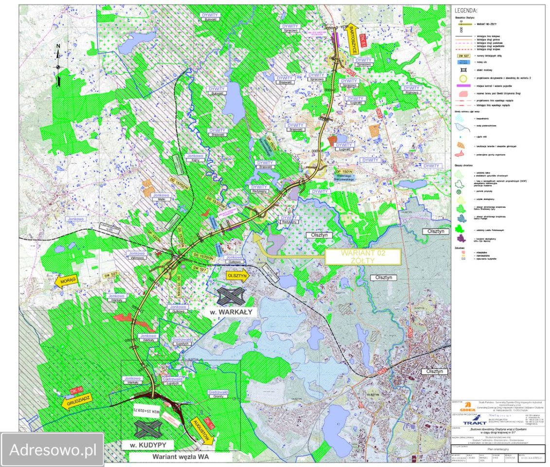Click the Kudypy interchange junction icon
This screenshot has width=550, height=467.
pyautogui.click(x=148, y=429)
